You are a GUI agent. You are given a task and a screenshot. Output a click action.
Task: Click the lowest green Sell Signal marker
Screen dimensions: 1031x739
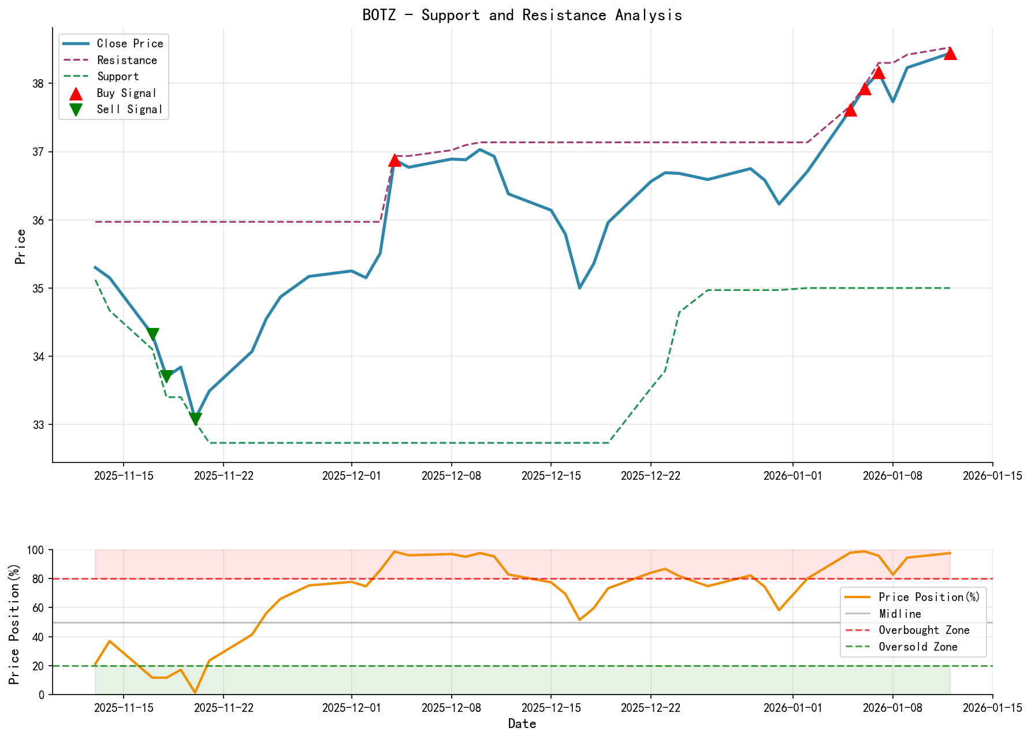pyautogui.click(x=196, y=417)
